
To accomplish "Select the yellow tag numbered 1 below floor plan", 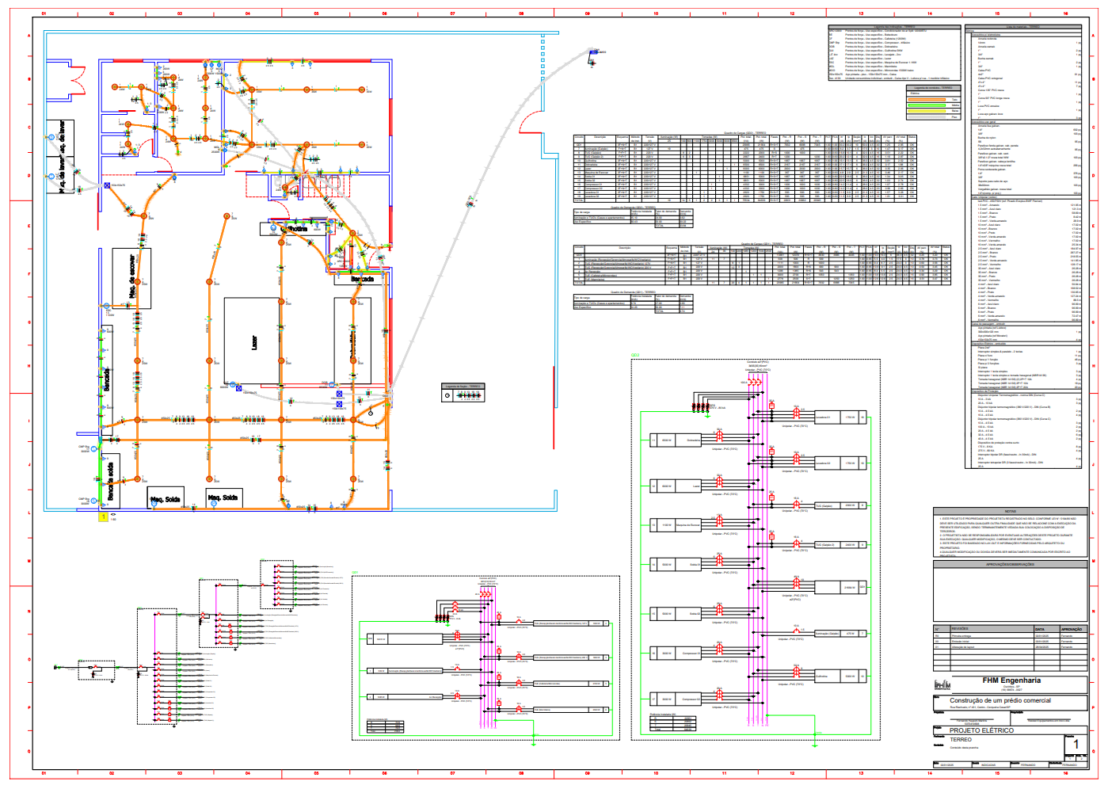I will point(103,517).
